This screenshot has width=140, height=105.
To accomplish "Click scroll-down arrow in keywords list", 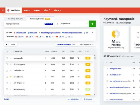I will click(95, 94).
